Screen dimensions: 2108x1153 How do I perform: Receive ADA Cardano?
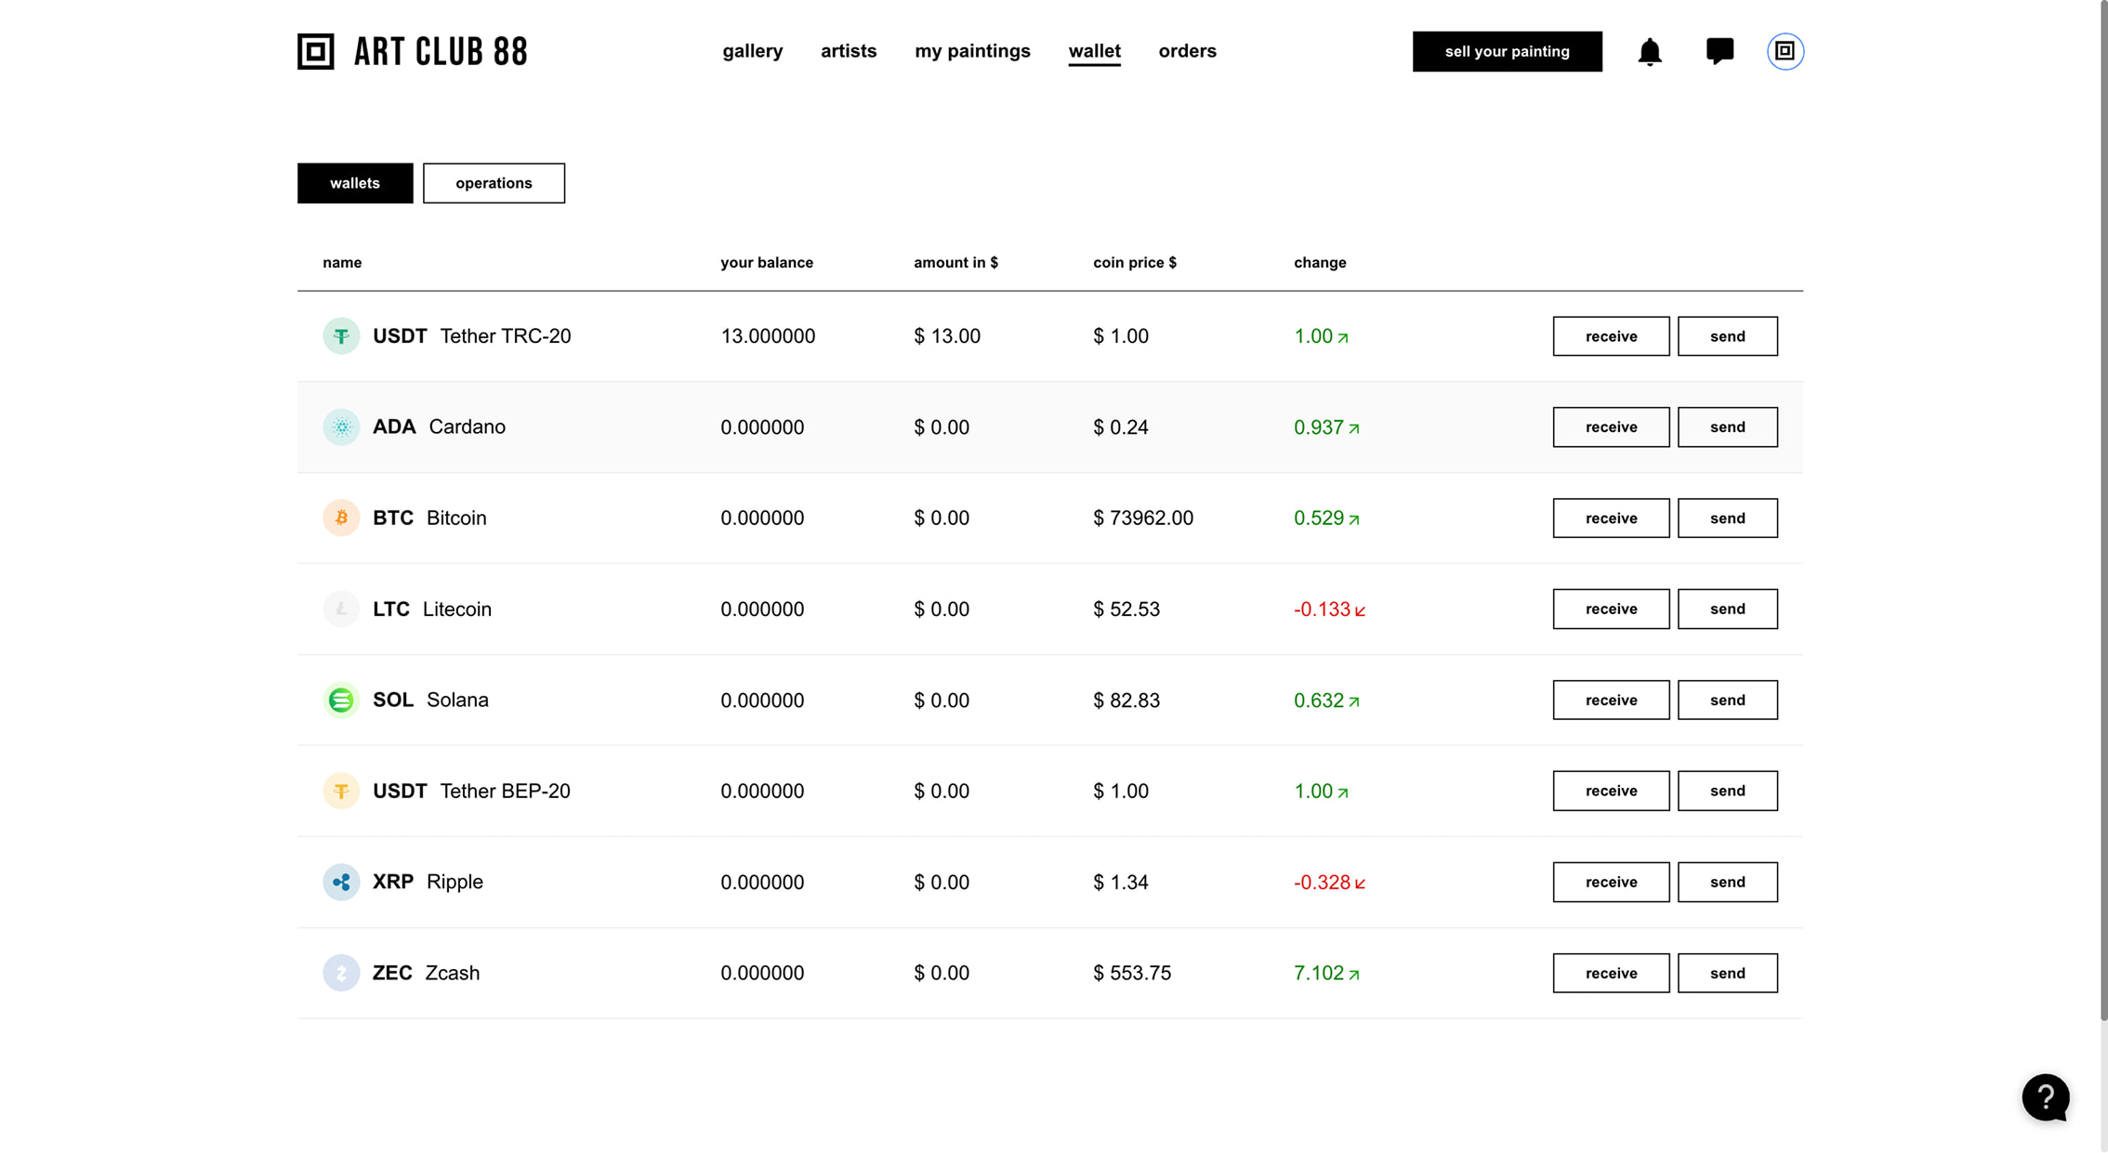tap(1611, 427)
